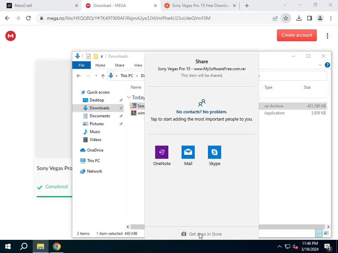Viewport: 338px width, 253px height.
Task: Go up one folder level in Explorer
Action: click(x=103, y=76)
